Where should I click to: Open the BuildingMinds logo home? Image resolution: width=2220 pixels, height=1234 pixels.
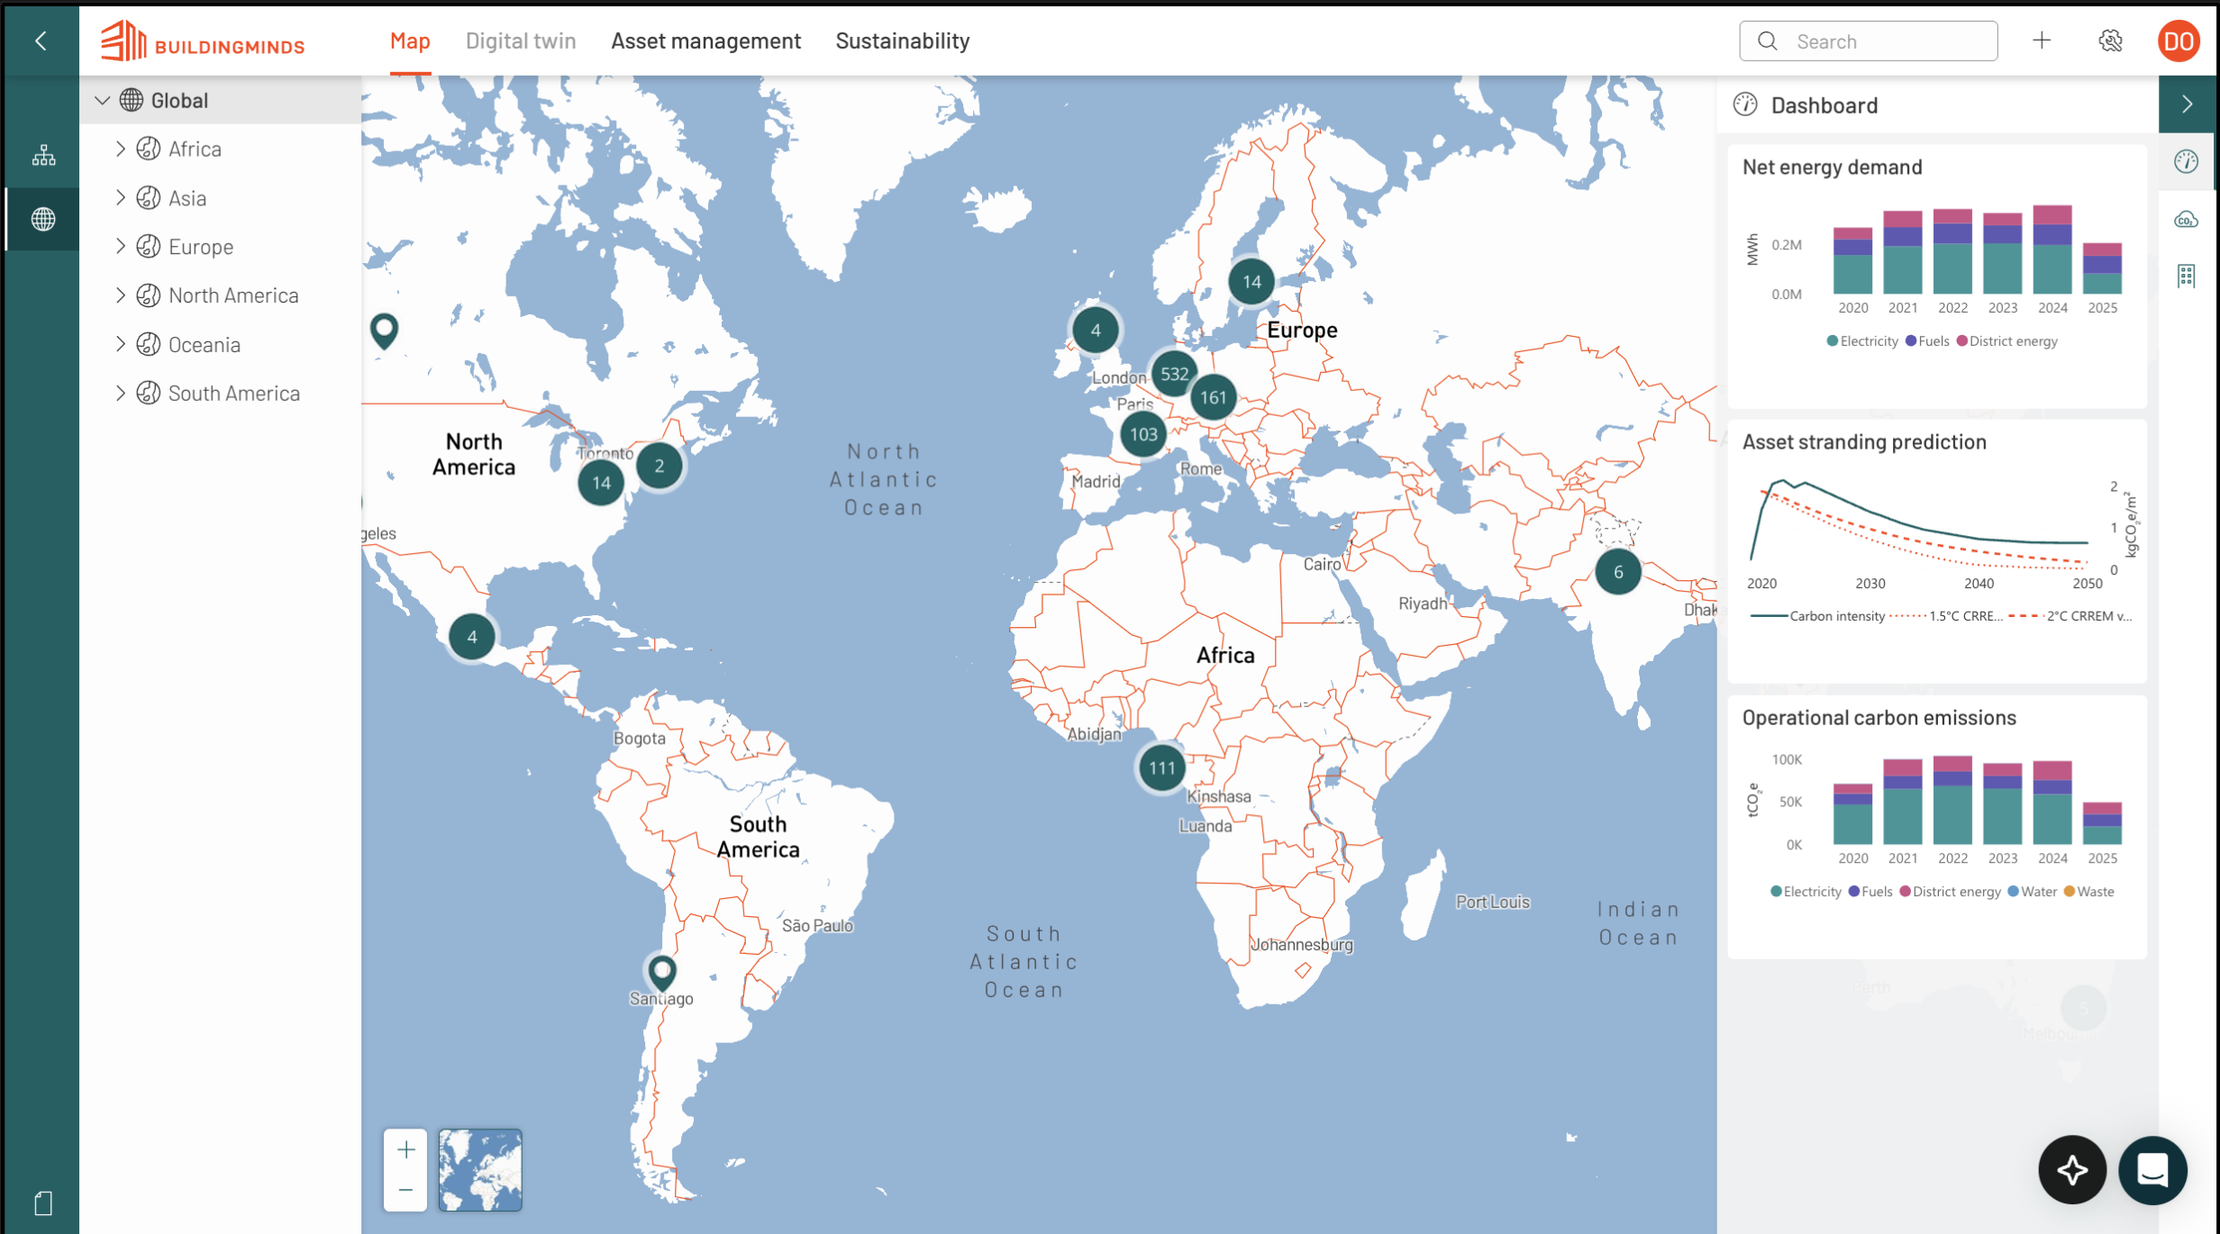click(203, 41)
